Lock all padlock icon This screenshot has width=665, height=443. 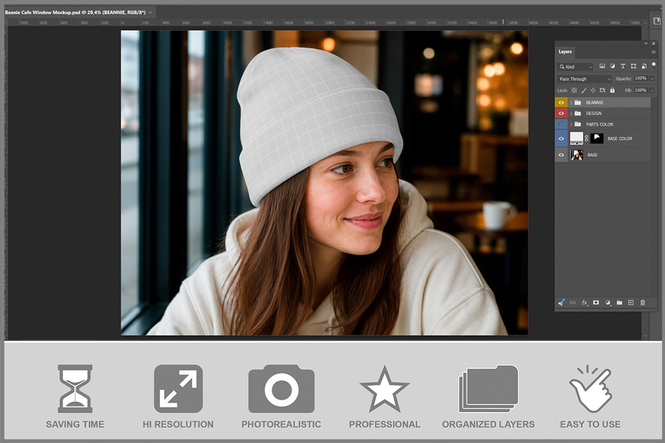pyautogui.click(x=612, y=90)
